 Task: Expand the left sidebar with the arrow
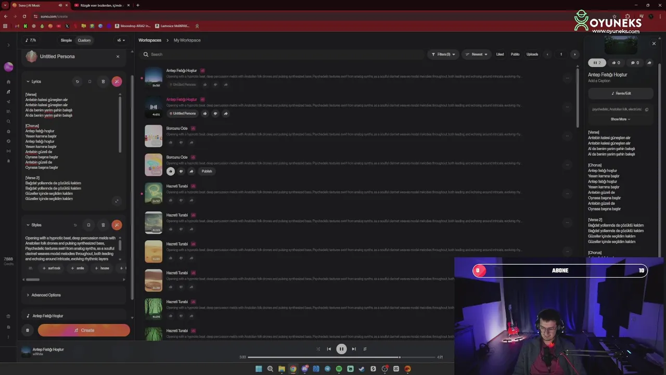coord(8,45)
